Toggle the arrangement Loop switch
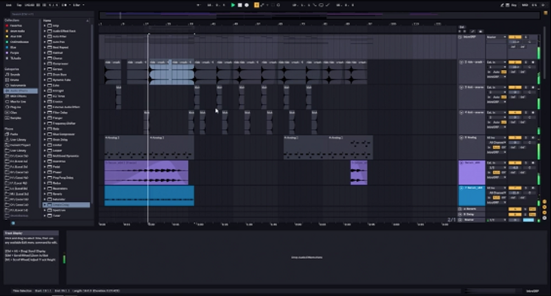Viewport: 551px width, 296px height. (x=321, y=5)
